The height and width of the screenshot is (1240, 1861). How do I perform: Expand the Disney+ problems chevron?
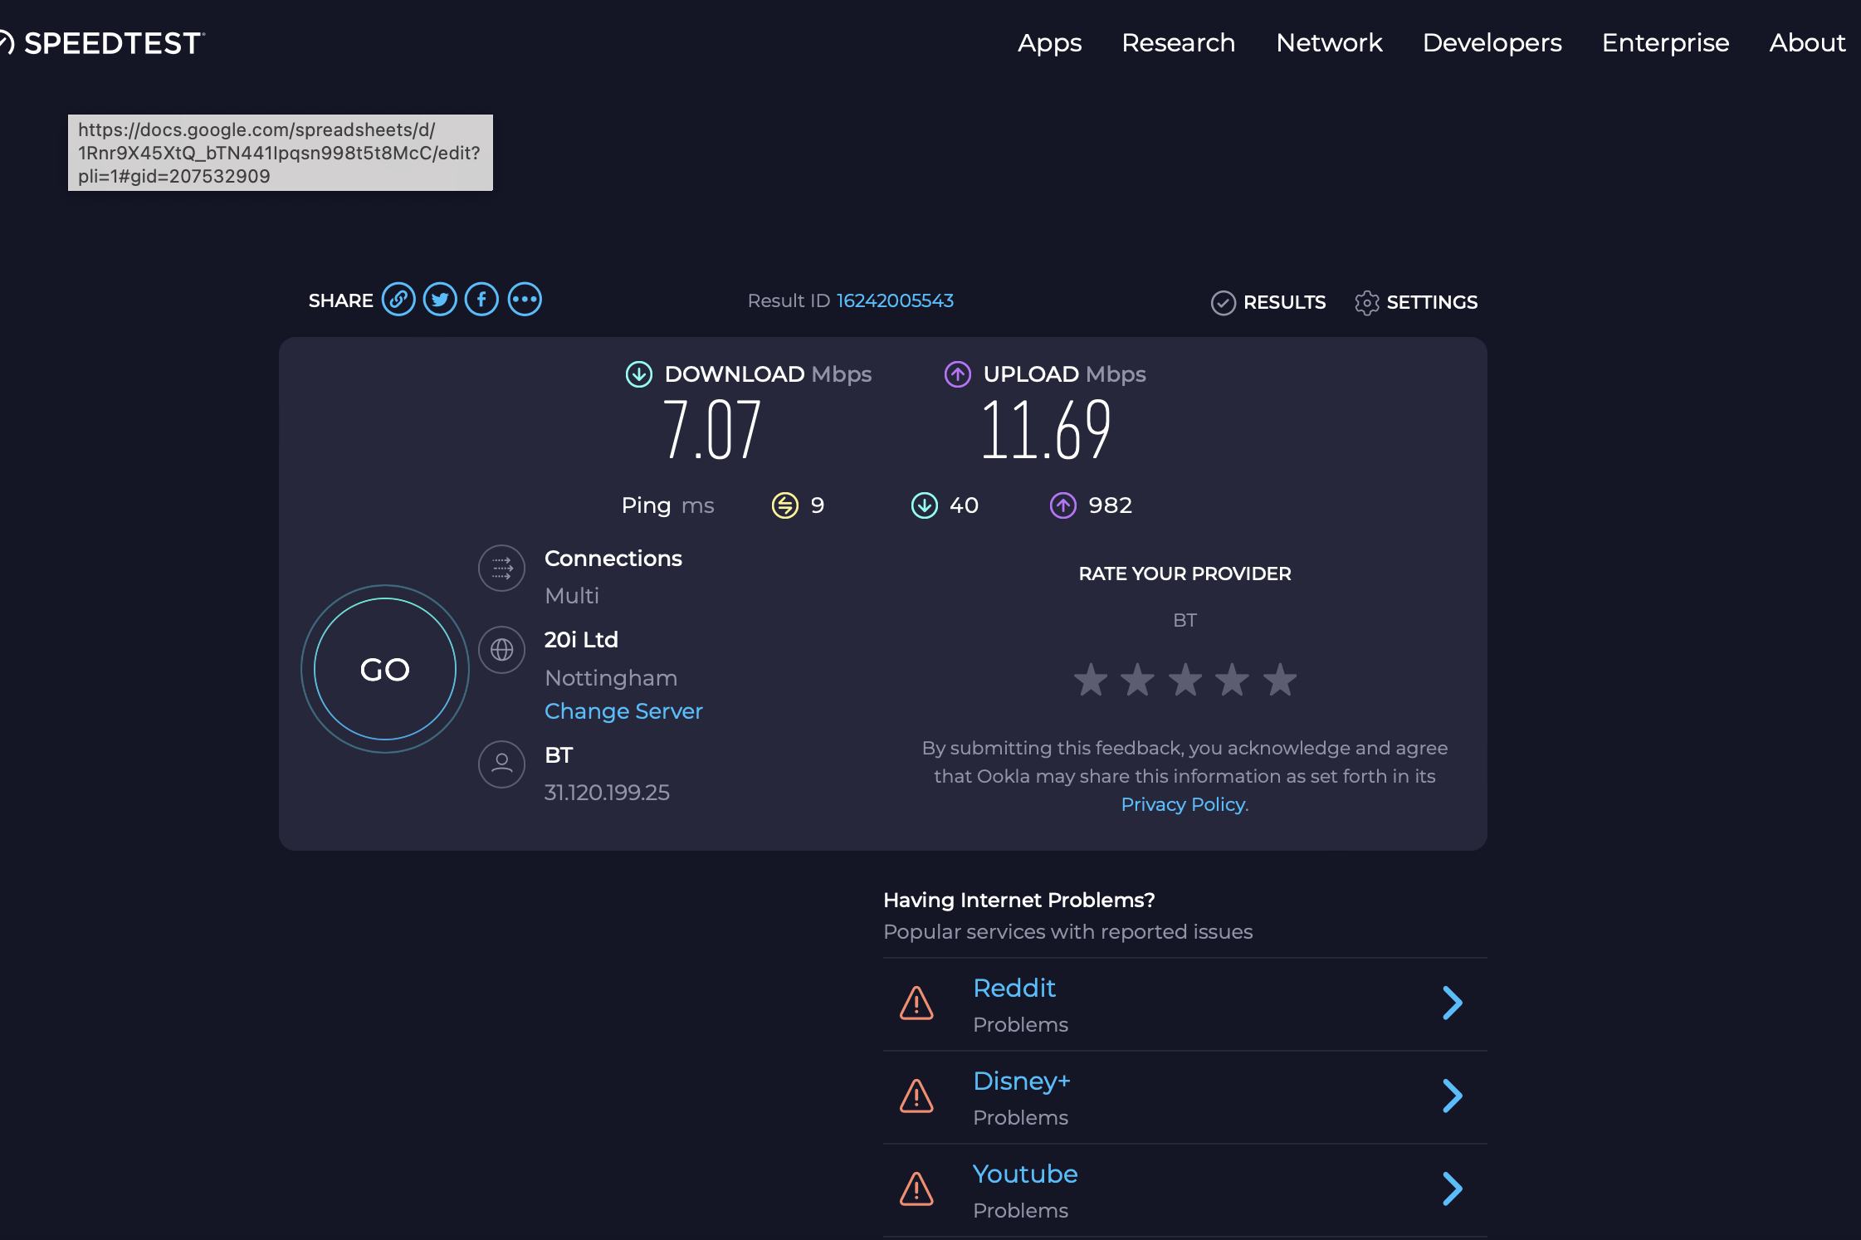[x=1452, y=1096]
